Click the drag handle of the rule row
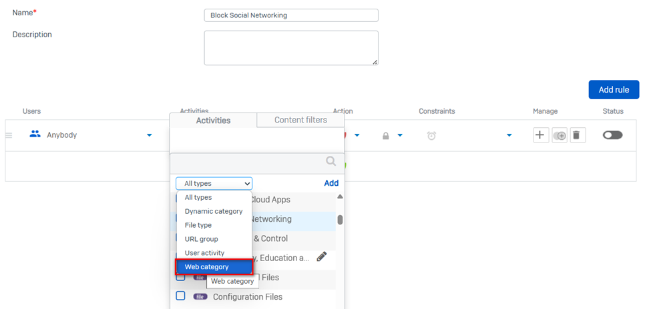Image resolution: width=651 pixels, height=309 pixels. click(x=9, y=136)
